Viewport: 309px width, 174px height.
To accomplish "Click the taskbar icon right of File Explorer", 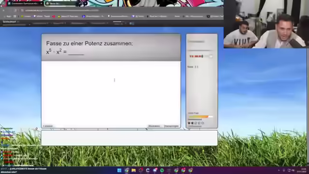I will [140, 170].
